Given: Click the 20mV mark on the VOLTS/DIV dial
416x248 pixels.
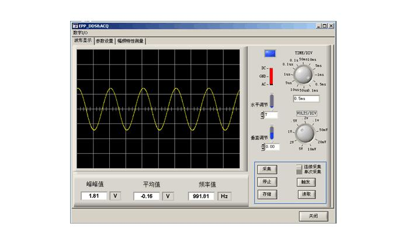Looking at the screenshot, I should click(x=322, y=142).
